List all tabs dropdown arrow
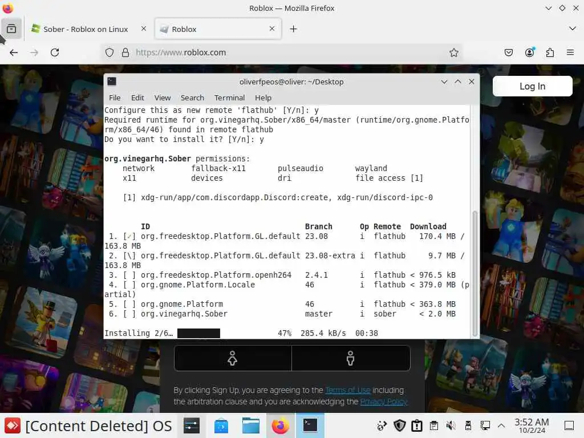The image size is (584, 438). click(x=573, y=29)
